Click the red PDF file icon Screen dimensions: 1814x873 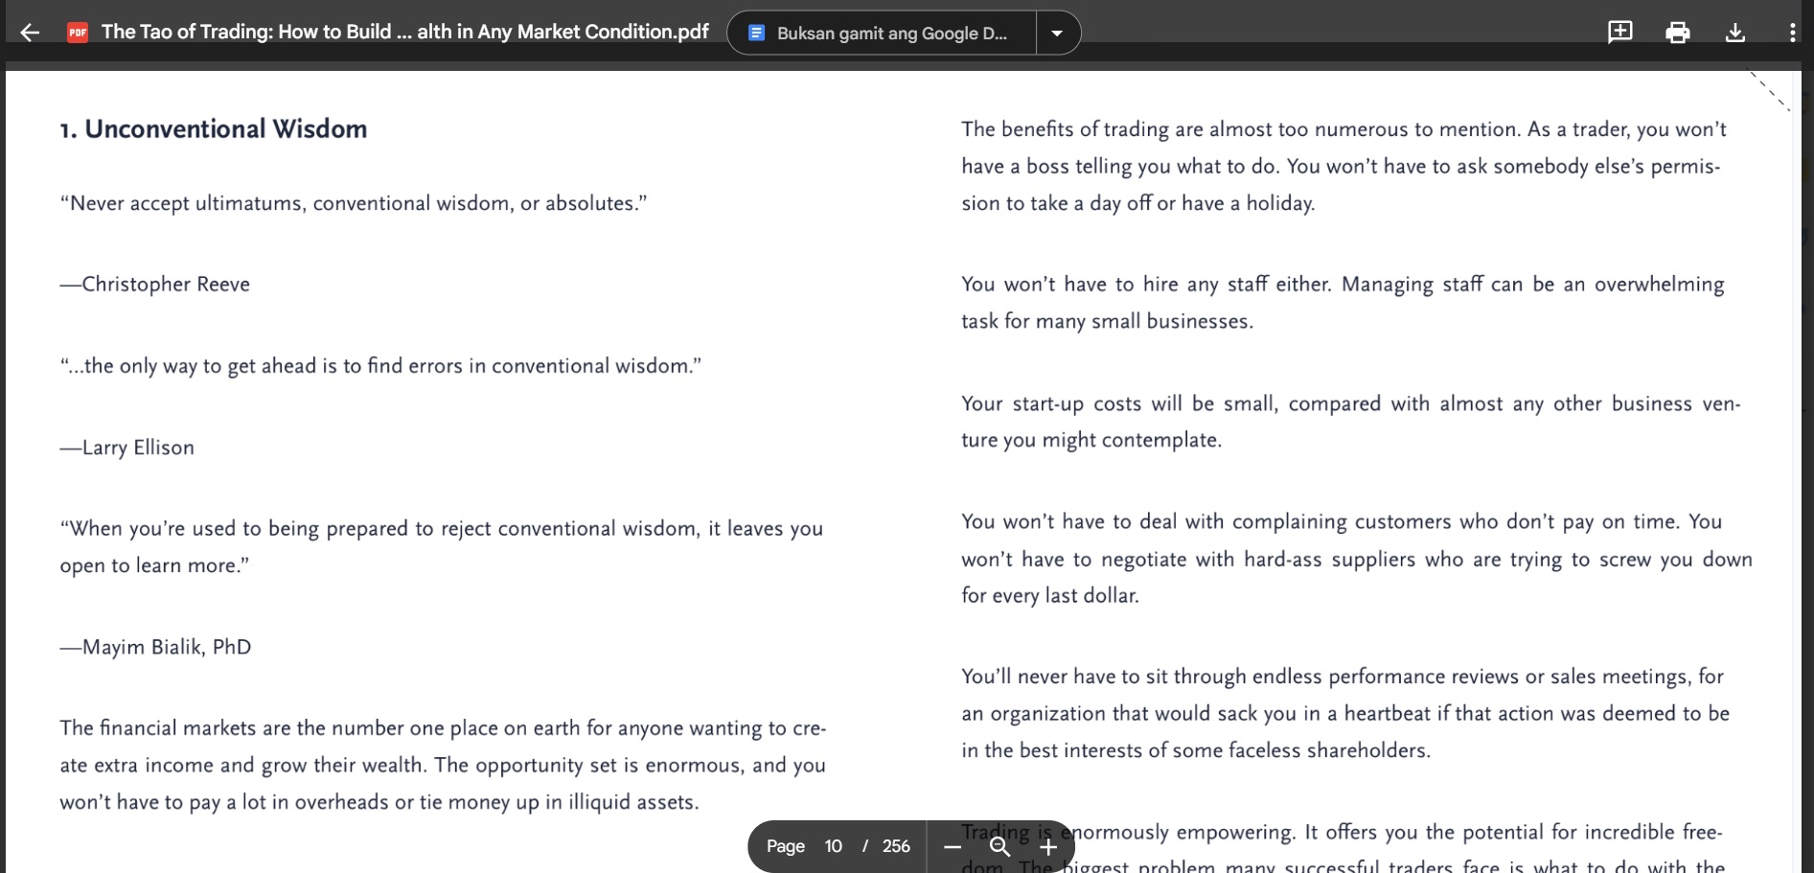pyautogui.click(x=78, y=33)
